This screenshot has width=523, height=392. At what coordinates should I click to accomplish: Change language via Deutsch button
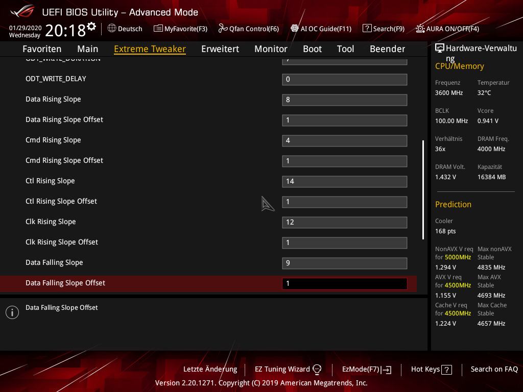click(125, 29)
